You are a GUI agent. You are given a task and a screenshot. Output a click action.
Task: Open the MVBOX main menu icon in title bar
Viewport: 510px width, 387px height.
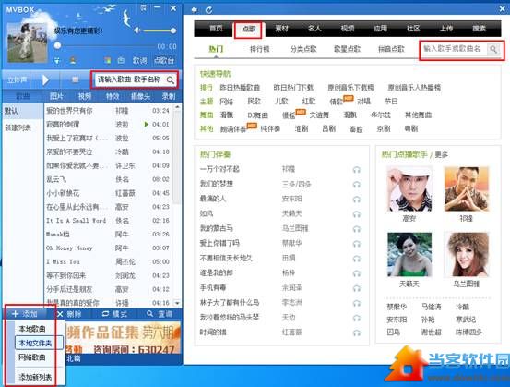[x=144, y=7]
